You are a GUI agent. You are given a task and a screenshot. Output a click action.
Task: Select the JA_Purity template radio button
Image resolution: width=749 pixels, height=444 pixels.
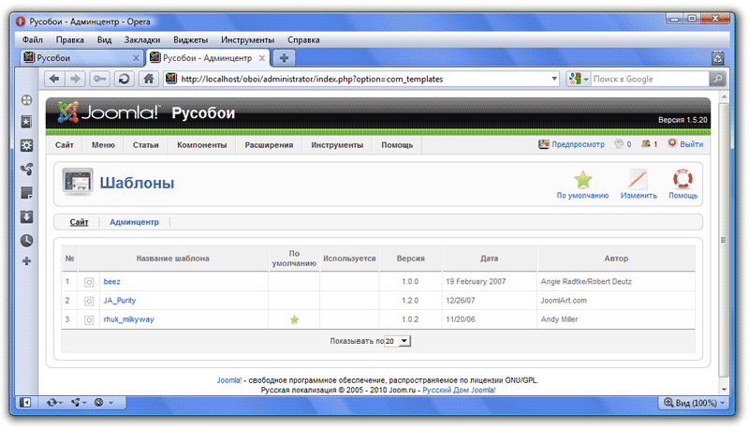click(x=89, y=301)
